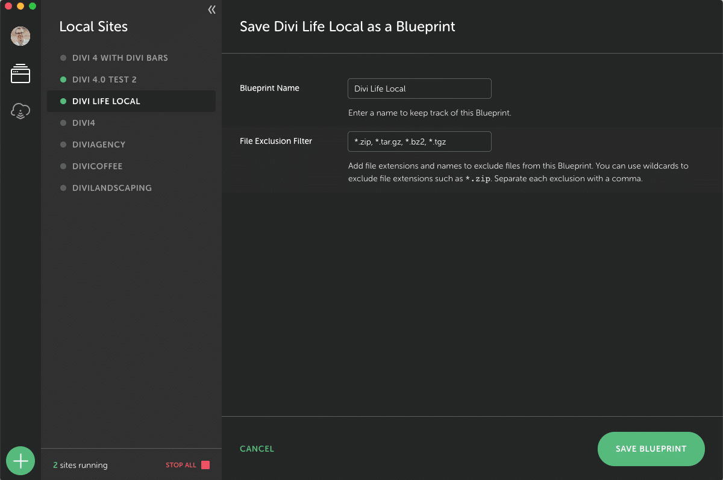Screen dimensions: 723x480
Task: Select DIVI 4 WITH DIVI BARS site
Action: point(120,58)
